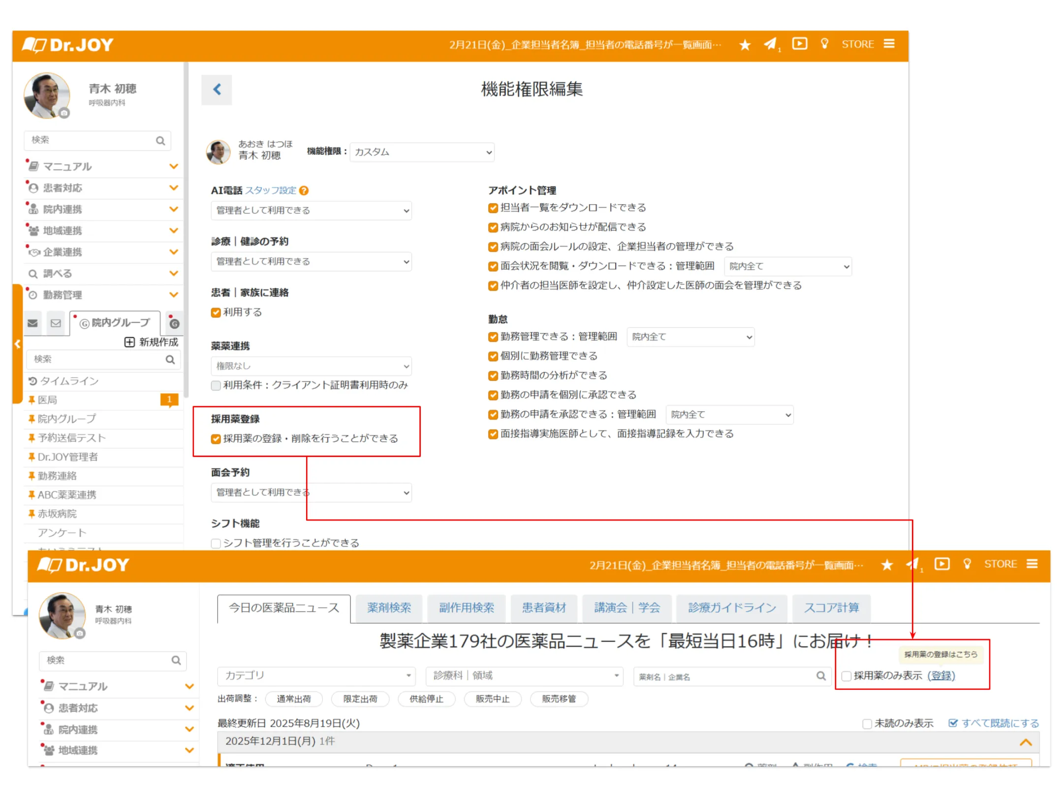Click the AI電話 help question mark icon
The image size is (1063, 797).
click(304, 191)
